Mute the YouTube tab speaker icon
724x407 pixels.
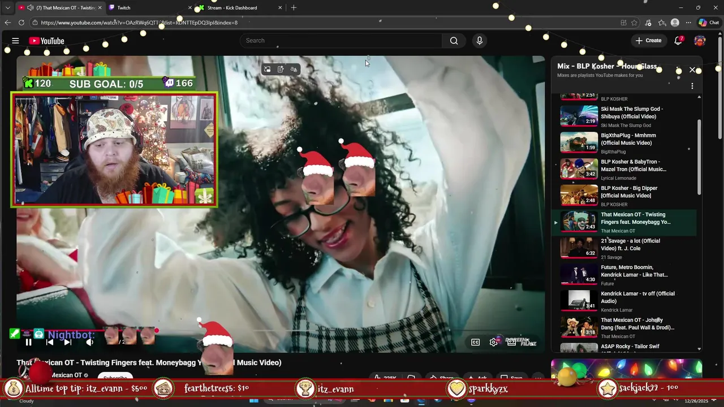point(30,8)
